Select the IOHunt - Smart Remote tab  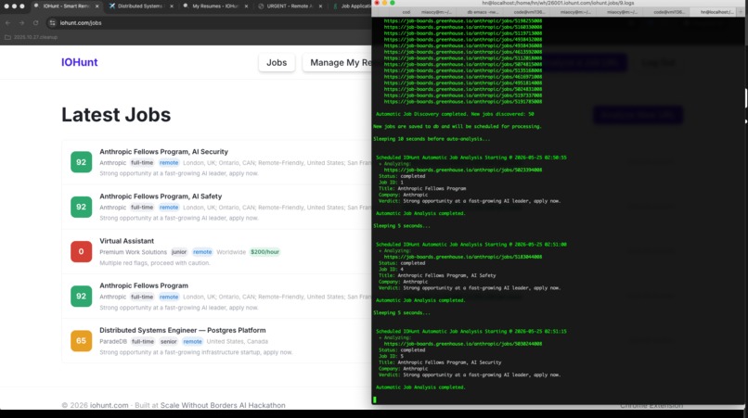tap(65, 6)
